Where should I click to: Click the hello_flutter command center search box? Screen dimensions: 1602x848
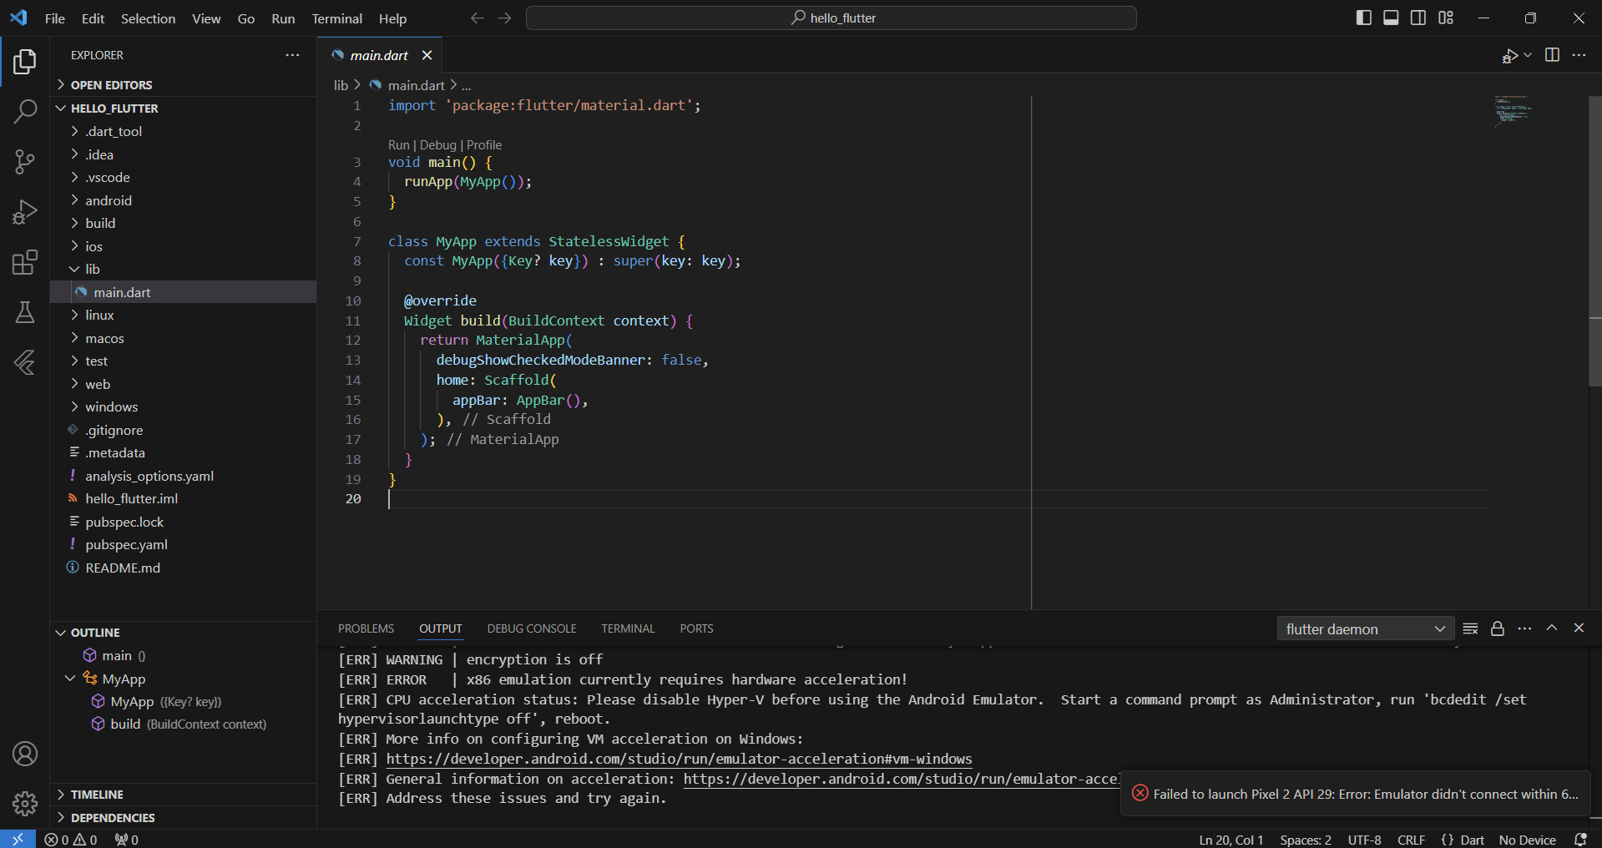[831, 18]
